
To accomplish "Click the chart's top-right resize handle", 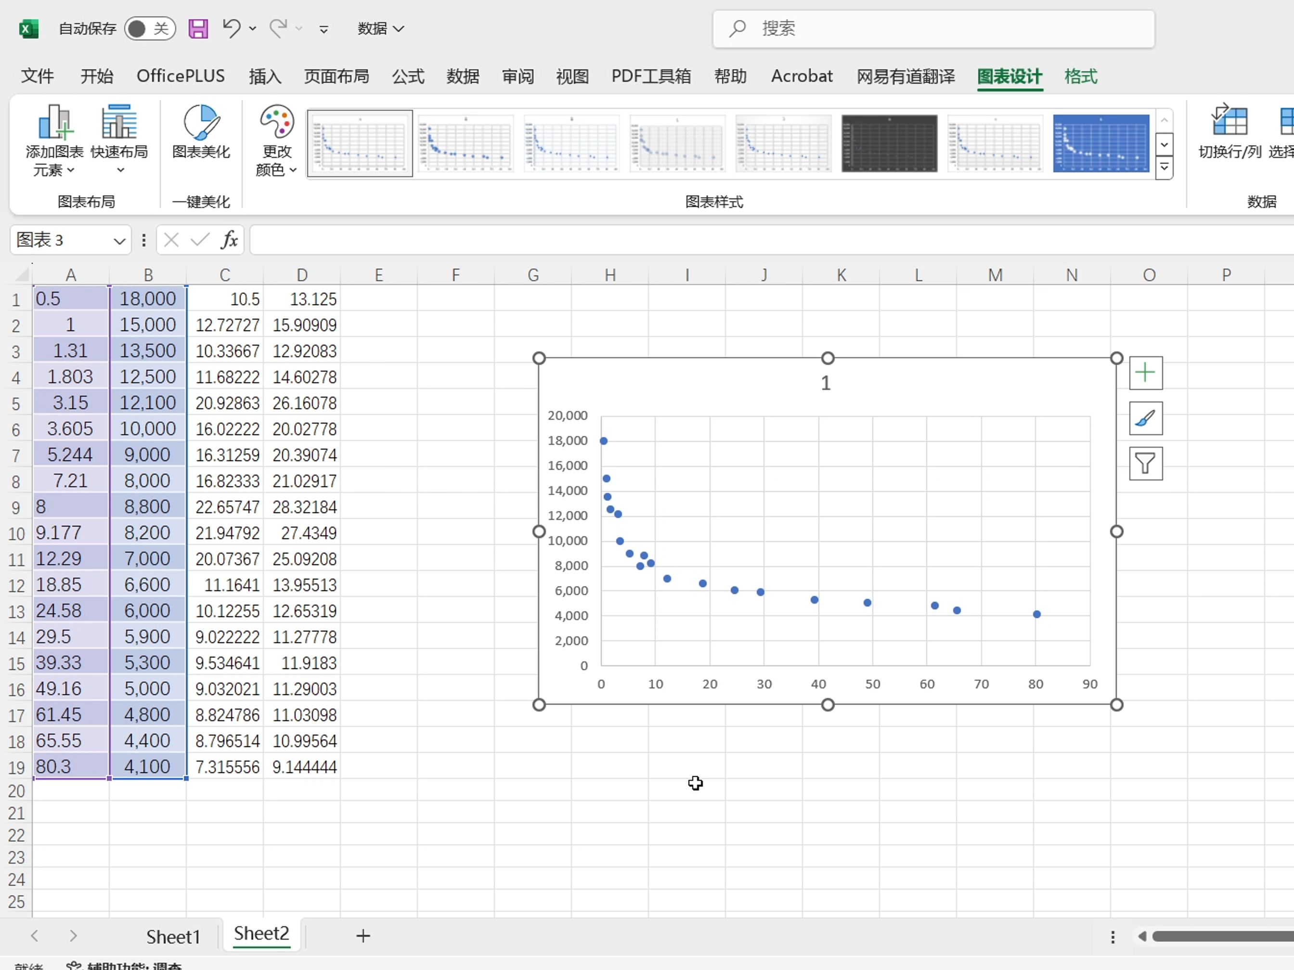I will pos(1116,358).
